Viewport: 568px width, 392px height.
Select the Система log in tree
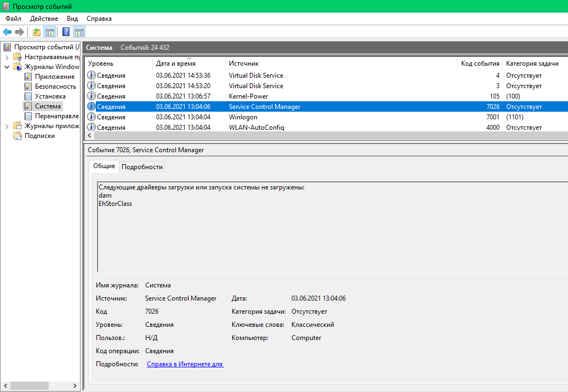(48, 106)
